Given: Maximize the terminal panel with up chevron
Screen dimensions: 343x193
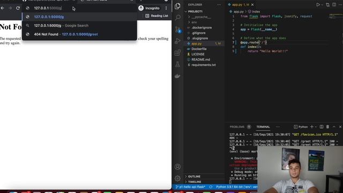Looking at the screenshot, I should (x=334, y=127).
